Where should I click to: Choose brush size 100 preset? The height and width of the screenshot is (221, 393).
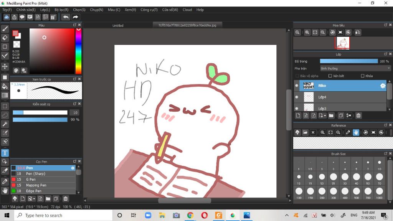click(299, 192)
